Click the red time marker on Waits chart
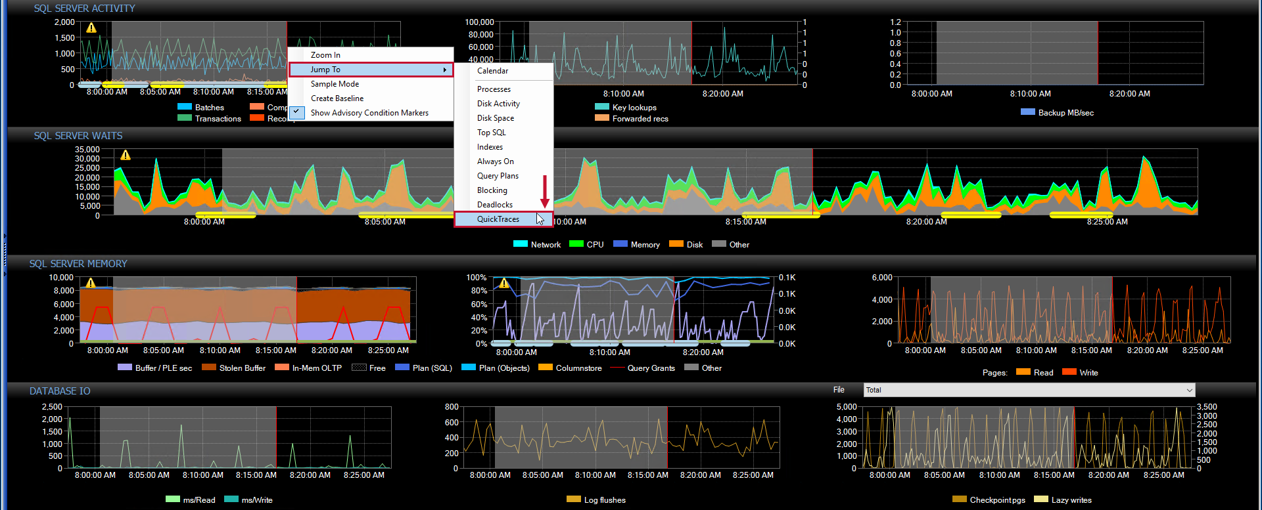 pyautogui.click(x=812, y=182)
